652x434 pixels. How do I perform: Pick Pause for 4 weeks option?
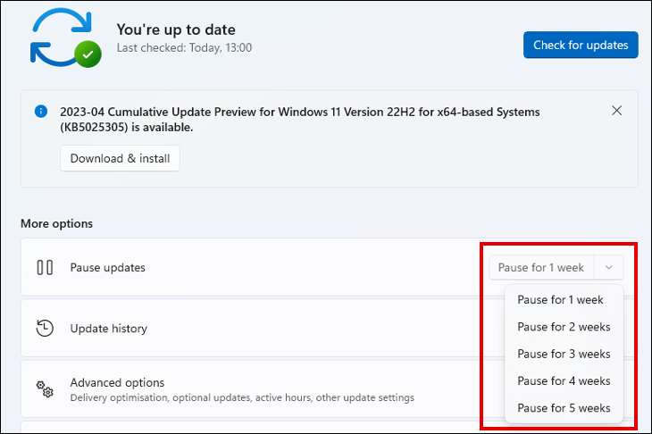564,380
